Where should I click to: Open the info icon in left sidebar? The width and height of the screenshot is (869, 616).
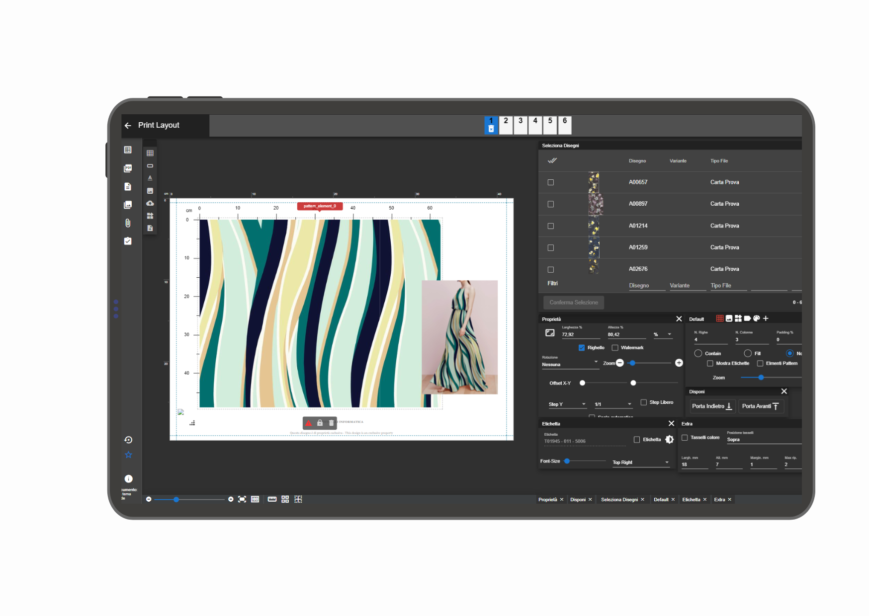tap(128, 479)
